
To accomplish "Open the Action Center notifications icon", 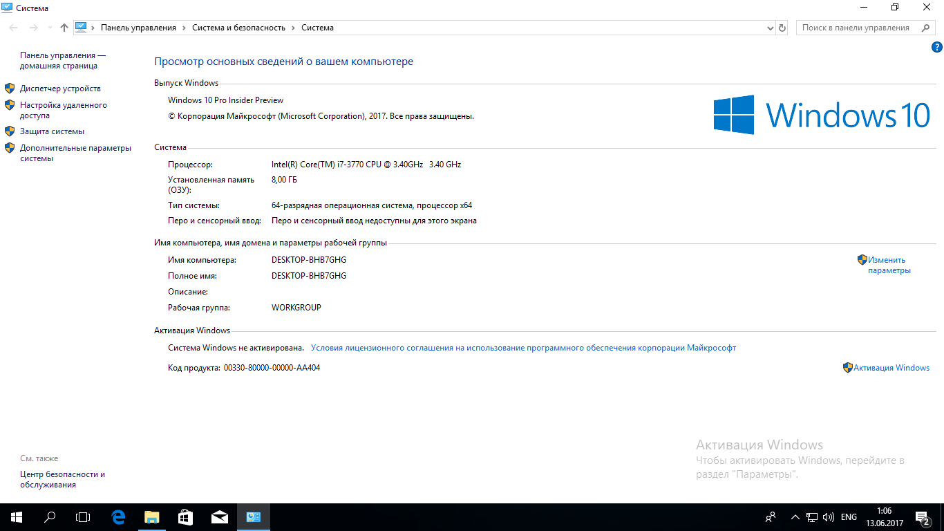I will [922, 517].
